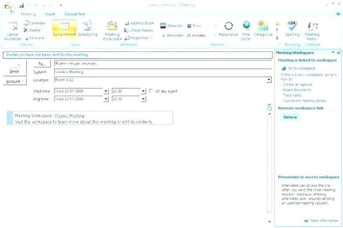Click into the Subject field
Screen dimensions: 343x228
(162, 72)
